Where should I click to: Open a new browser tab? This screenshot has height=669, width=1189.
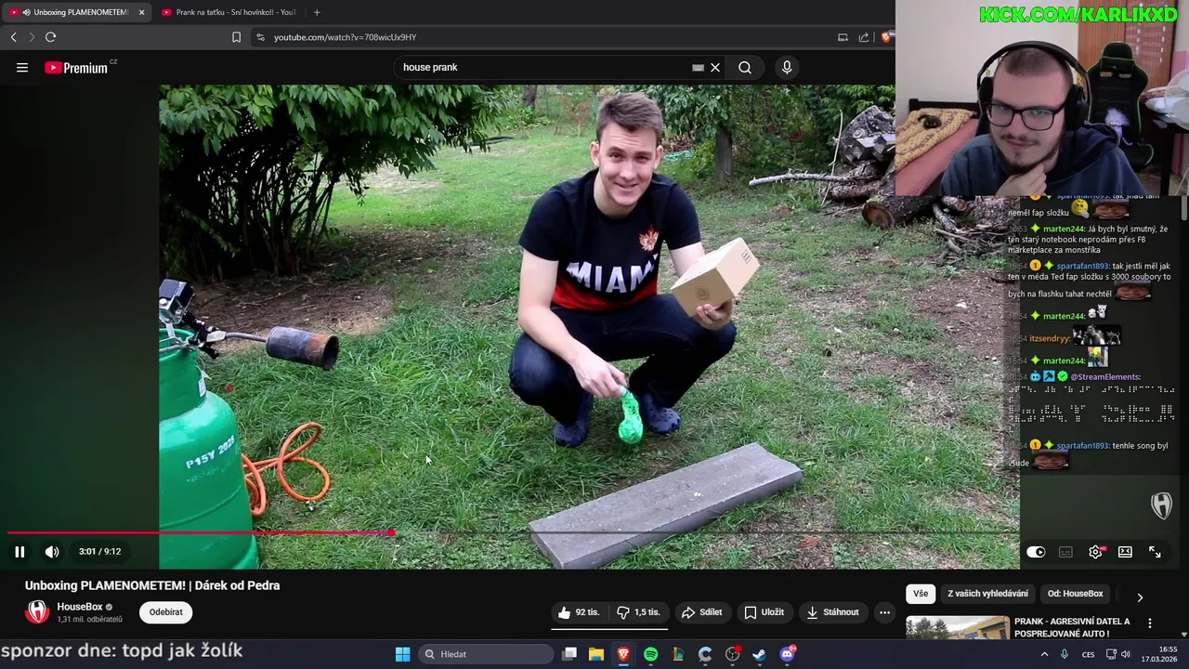pyautogui.click(x=317, y=12)
